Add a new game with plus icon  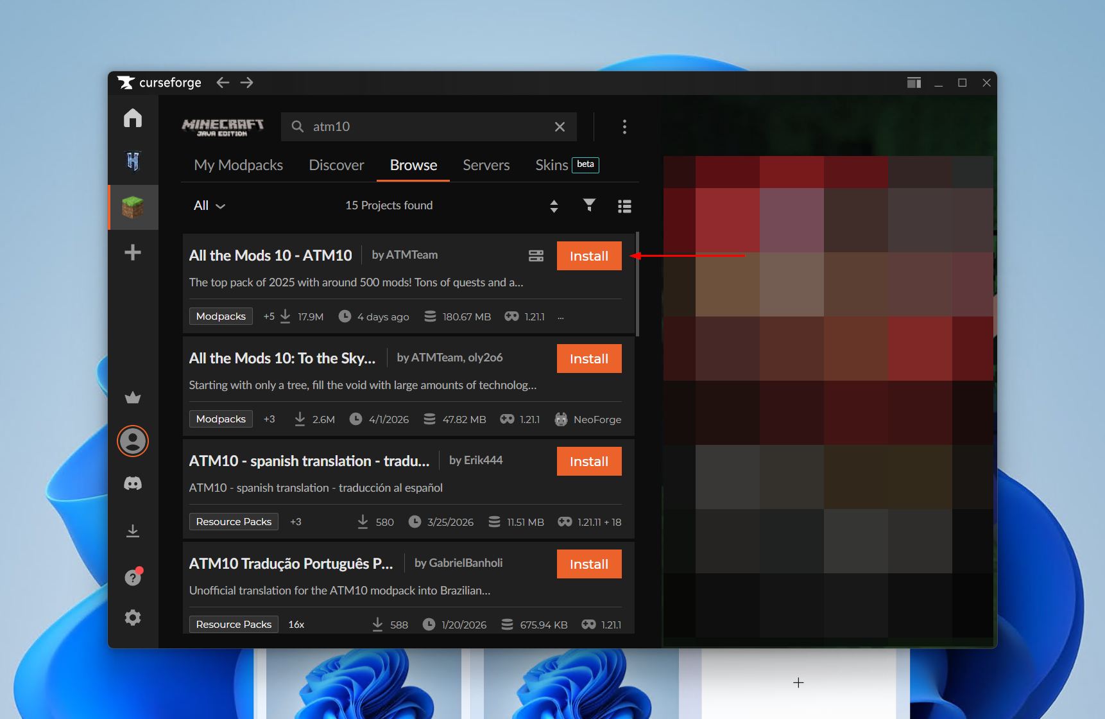point(133,252)
